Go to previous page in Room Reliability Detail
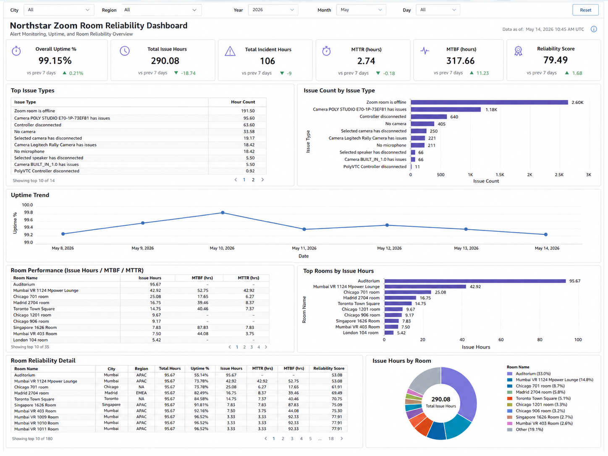Image resolution: width=608 pixels, height=456 pixels. click(265, 438)
